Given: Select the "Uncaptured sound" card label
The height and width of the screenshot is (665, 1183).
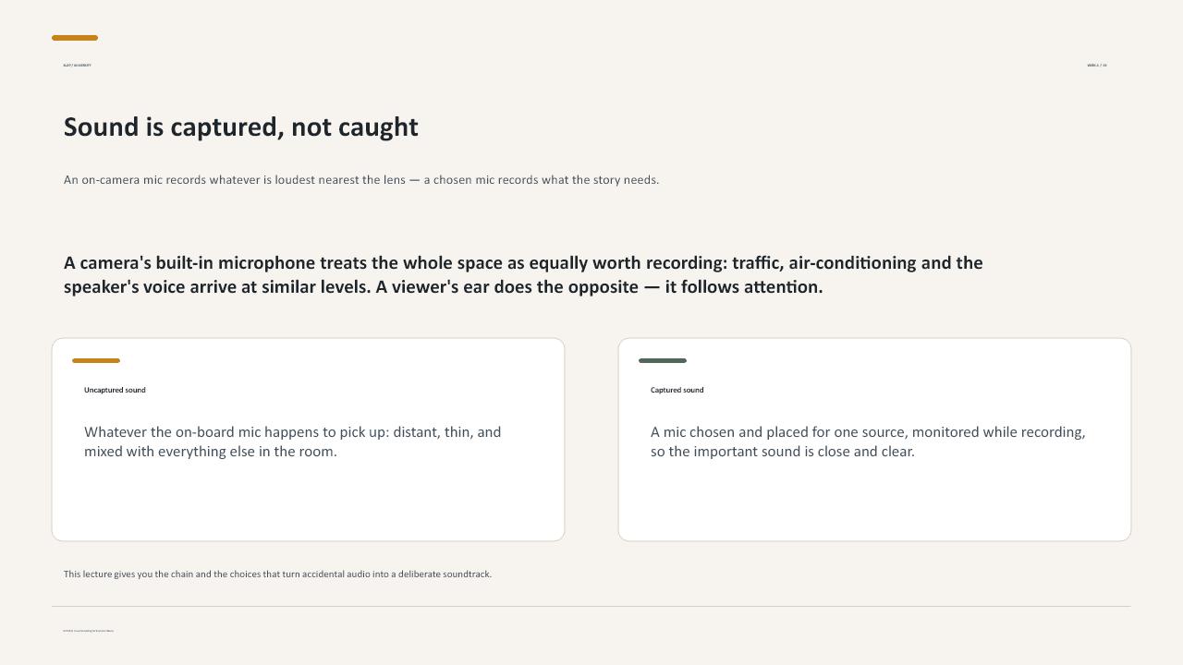Looking at the screenshot, I should tap(115, 390).
